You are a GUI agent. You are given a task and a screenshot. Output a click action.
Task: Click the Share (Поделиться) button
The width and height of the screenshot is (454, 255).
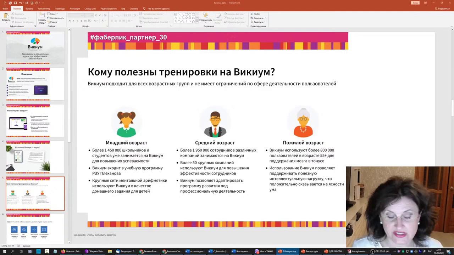pos(442,8)
